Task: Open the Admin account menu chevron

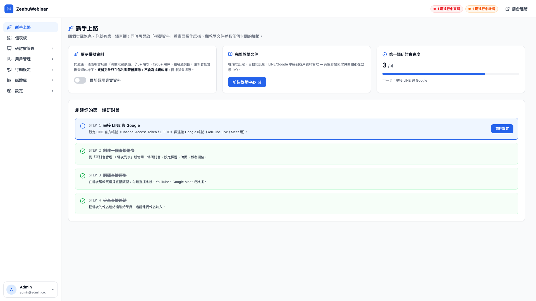Action: click(x=53, y=290)
